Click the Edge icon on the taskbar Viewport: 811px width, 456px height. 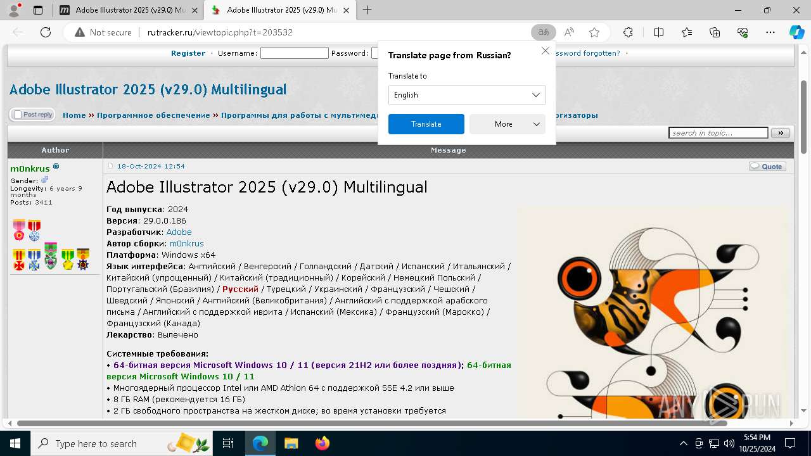[260, 443]
